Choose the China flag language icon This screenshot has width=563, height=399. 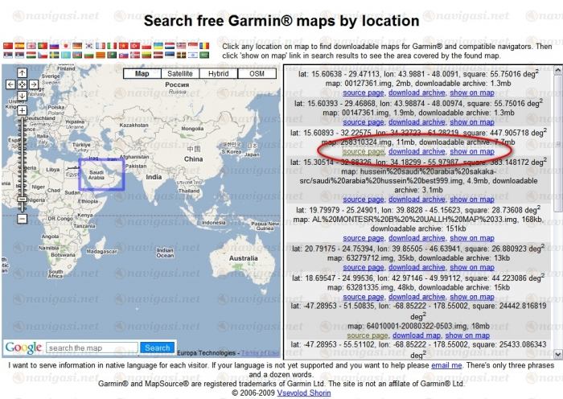(8, 46)
